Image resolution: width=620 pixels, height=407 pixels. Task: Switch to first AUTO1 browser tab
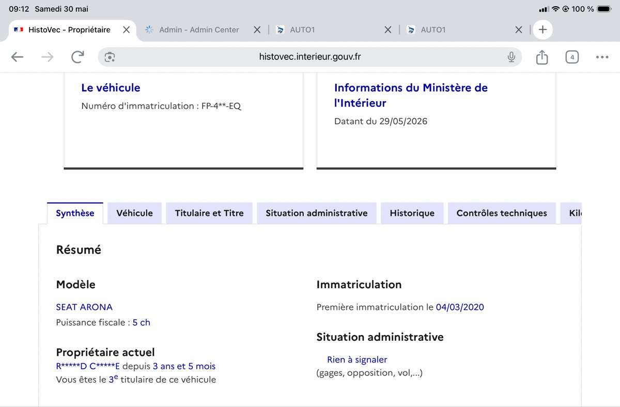[331, 30]
